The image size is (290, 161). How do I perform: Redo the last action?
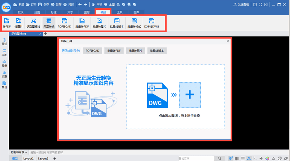(85, 5)
